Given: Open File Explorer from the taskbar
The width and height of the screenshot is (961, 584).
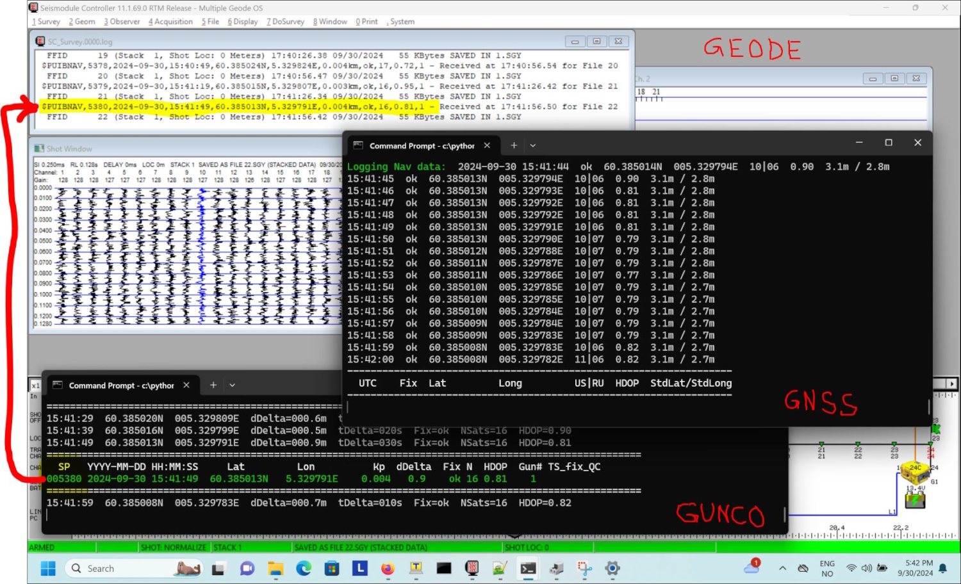Looking at the screenshot, I should click(275, 568).
